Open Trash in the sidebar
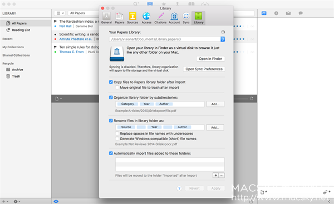334x204 pixels. (16, 76)
